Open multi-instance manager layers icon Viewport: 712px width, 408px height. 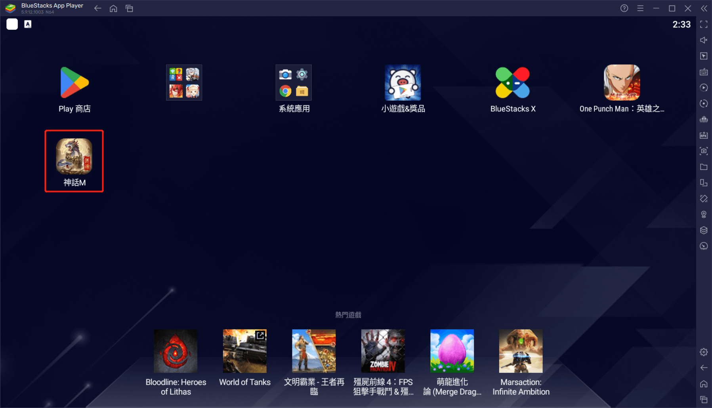(704, 230)
